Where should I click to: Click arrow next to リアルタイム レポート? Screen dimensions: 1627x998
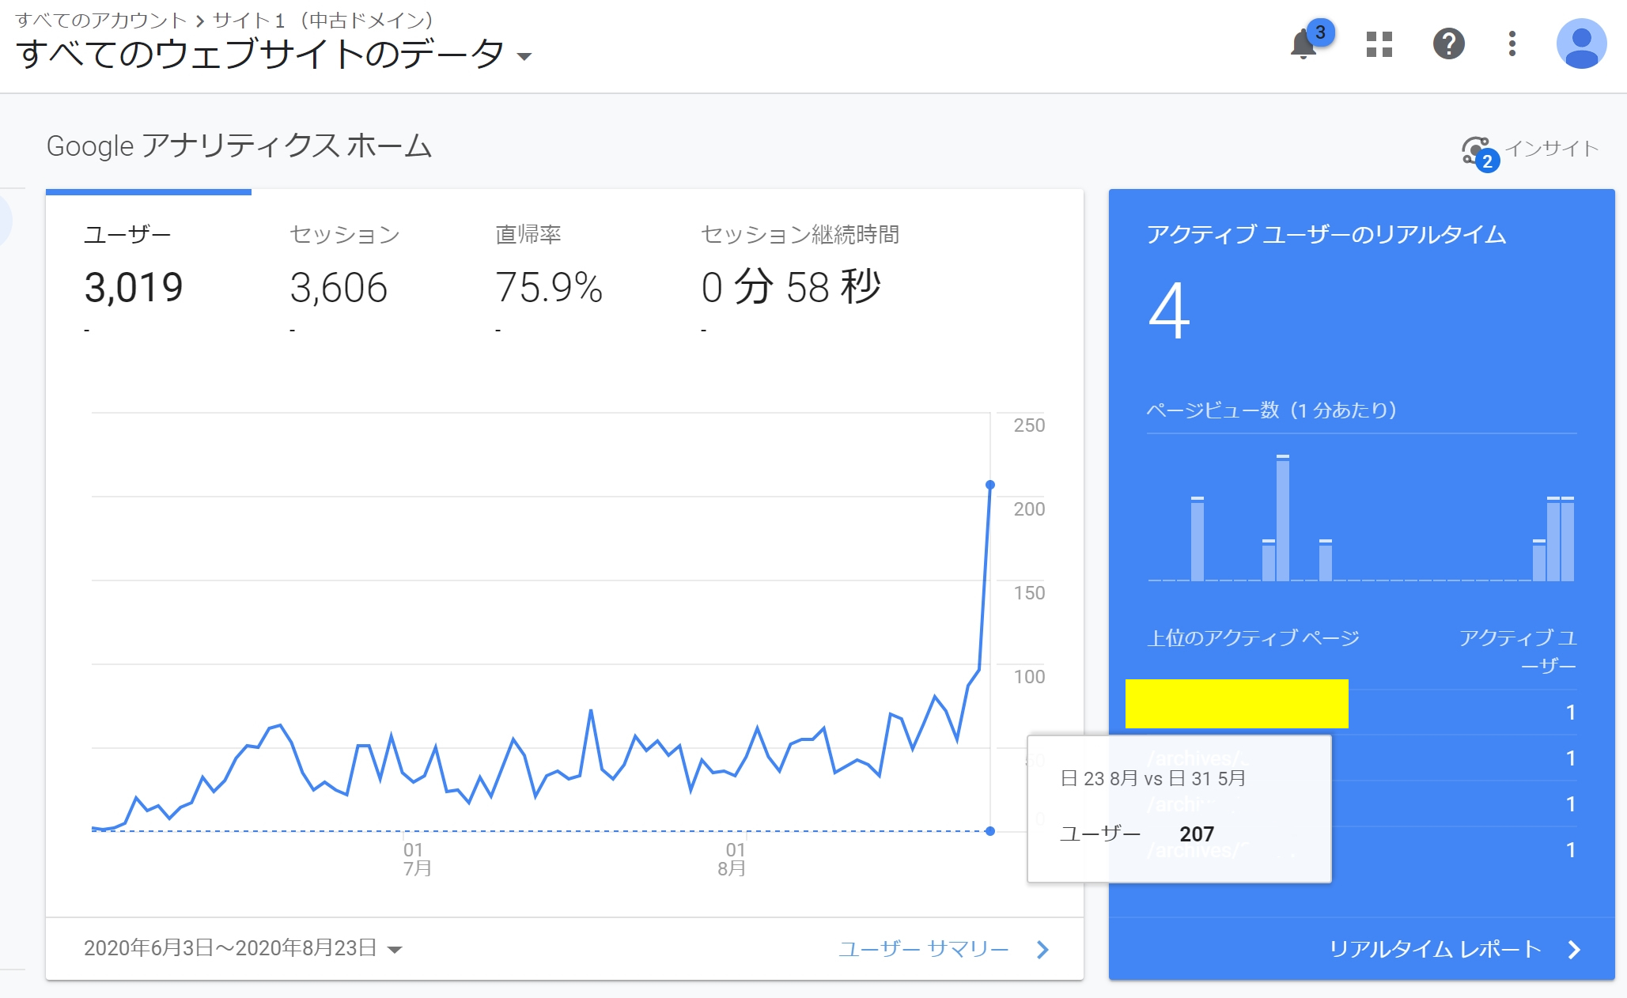tap(1574, 950)
